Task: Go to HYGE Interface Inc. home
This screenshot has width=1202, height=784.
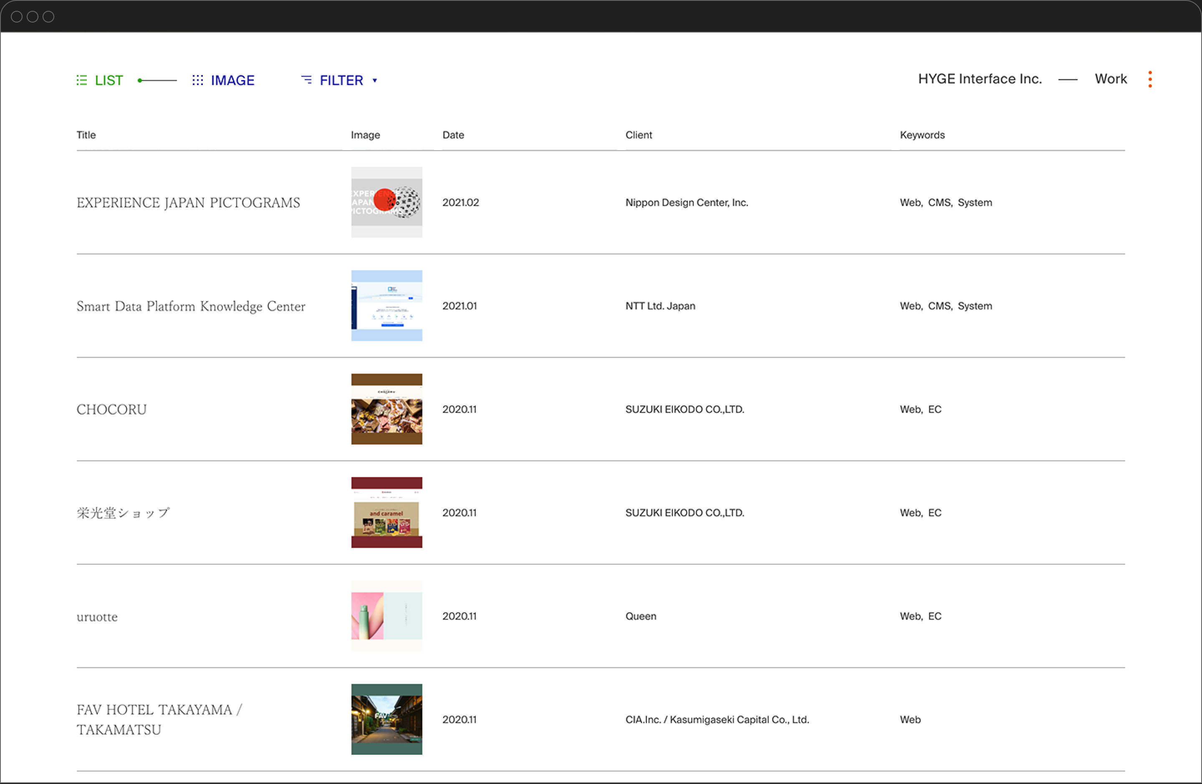Action: pos(980,79)
